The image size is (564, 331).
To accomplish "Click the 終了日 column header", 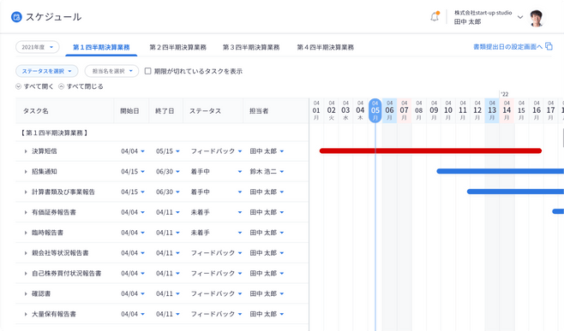I will pos(165,111).
